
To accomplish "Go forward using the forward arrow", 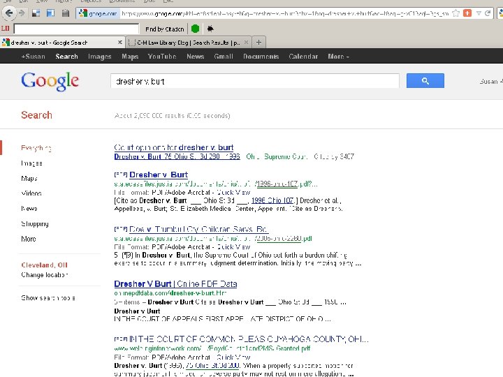I will [22, 13].
